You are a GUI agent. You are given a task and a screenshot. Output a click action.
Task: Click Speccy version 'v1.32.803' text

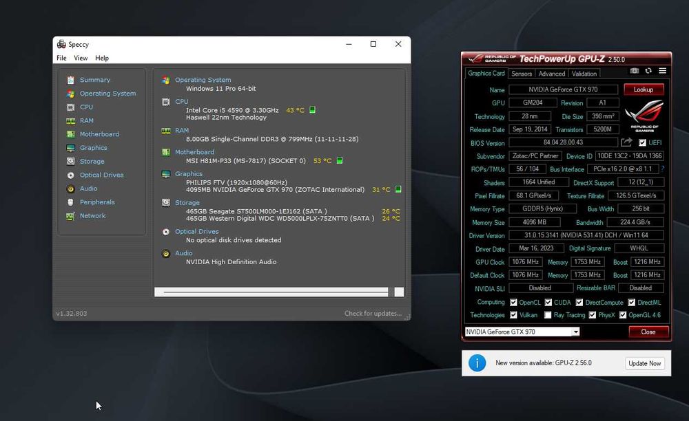coord(71,314)
